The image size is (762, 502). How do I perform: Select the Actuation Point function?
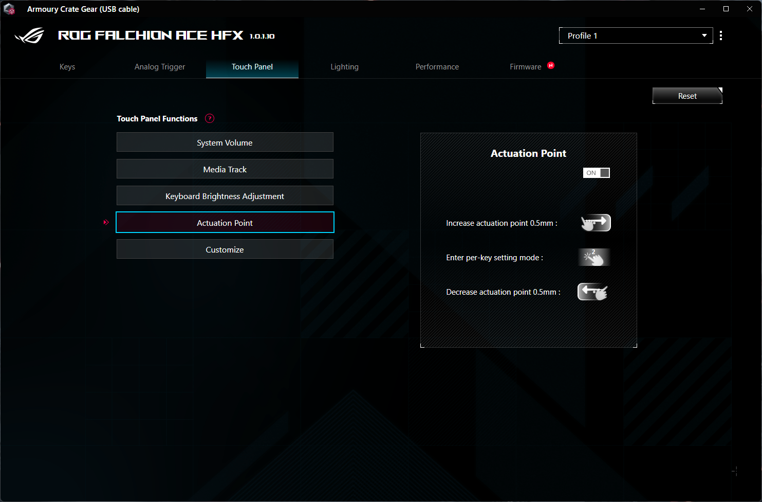[225, 223]
